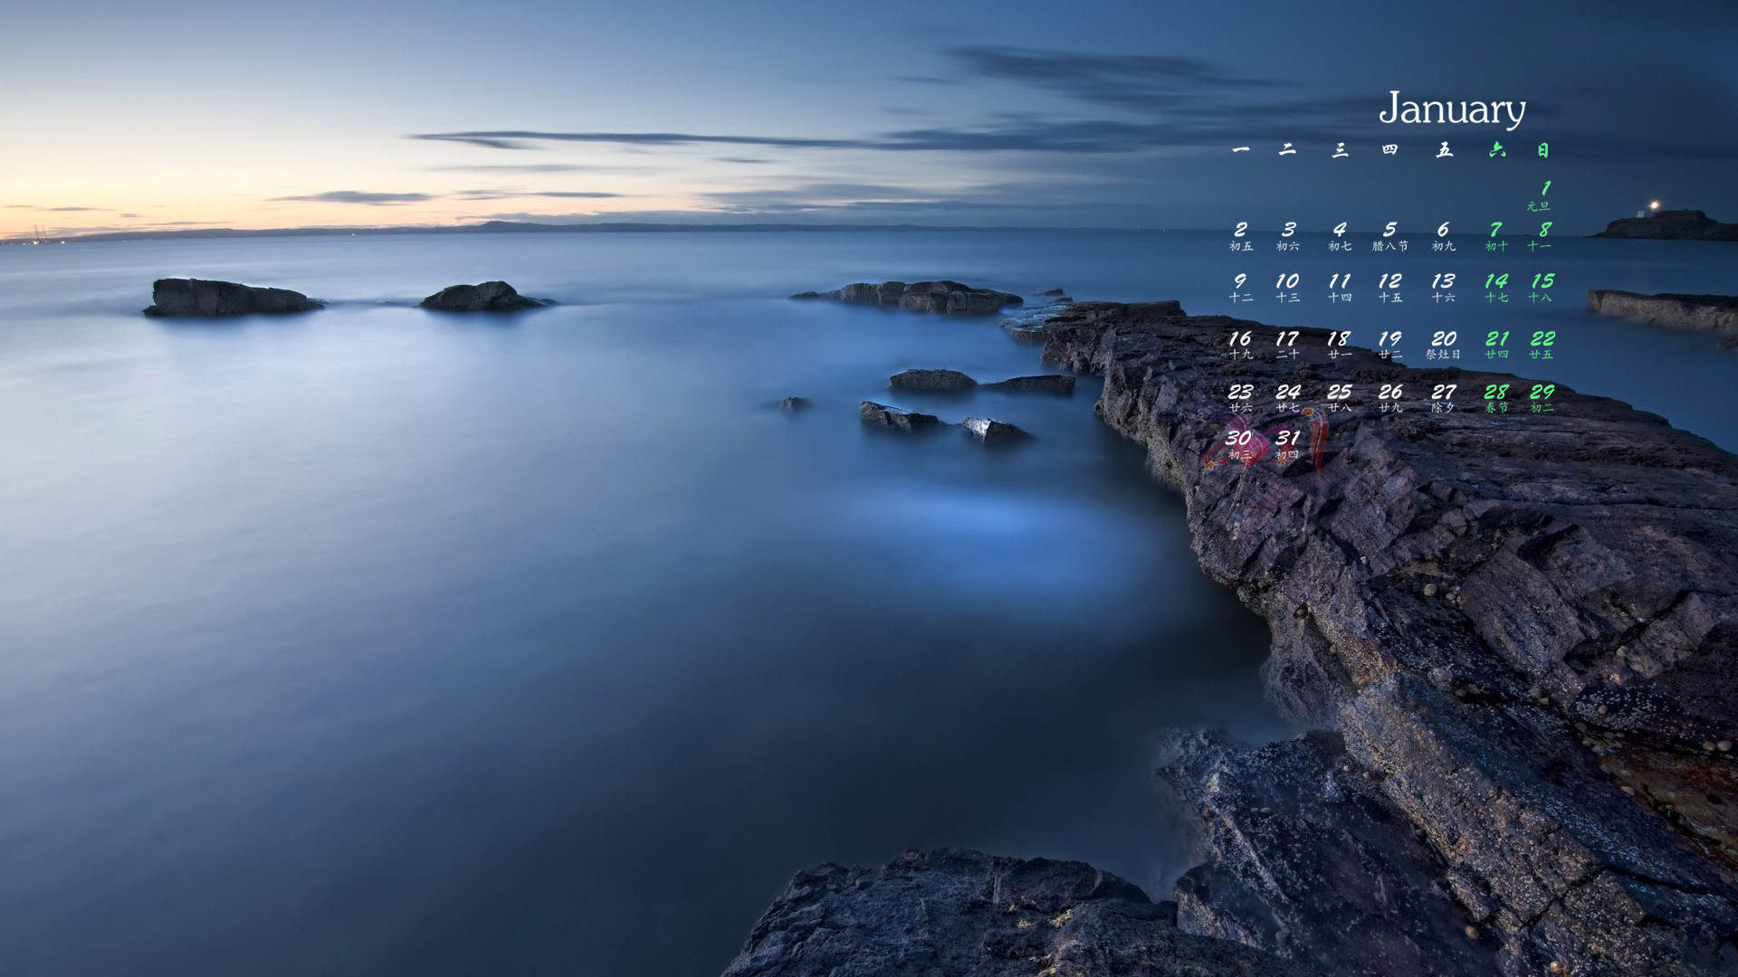Select date 20 labeled 祭灶日
Viewport: 1738px width, 977px height.
(1444, 345)
